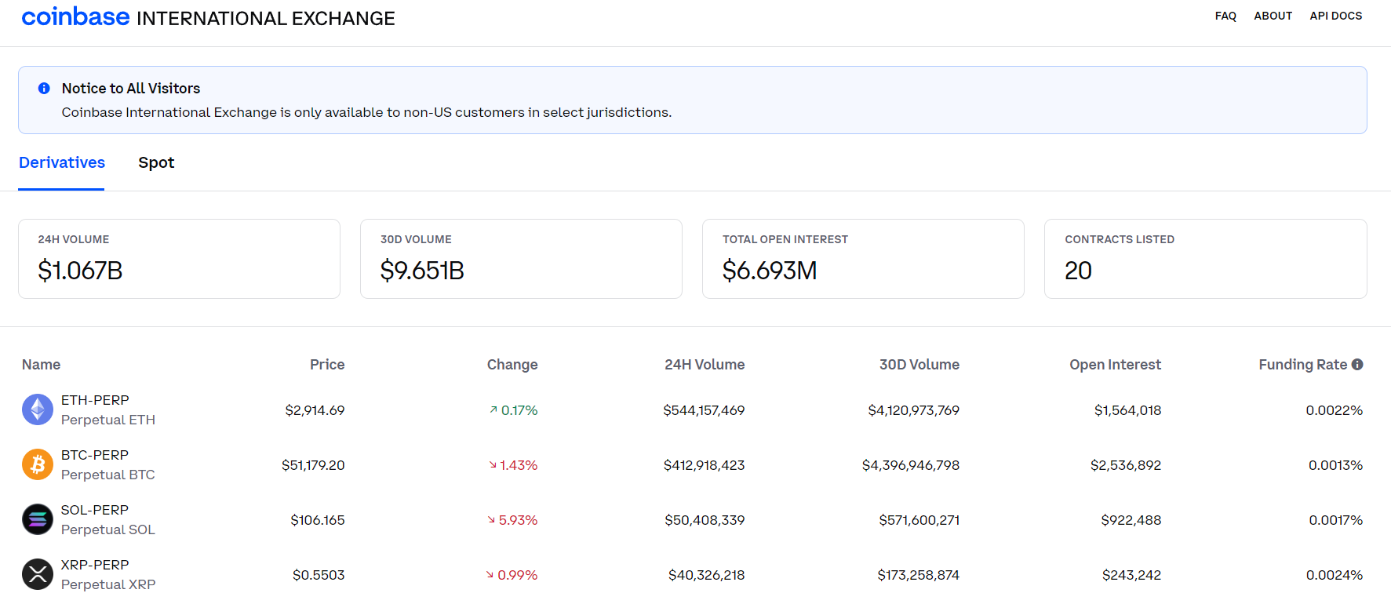Click SOL funding rate 0.0017%
Viewport: 1391px width, 604px height.
tap(1336, 520)
